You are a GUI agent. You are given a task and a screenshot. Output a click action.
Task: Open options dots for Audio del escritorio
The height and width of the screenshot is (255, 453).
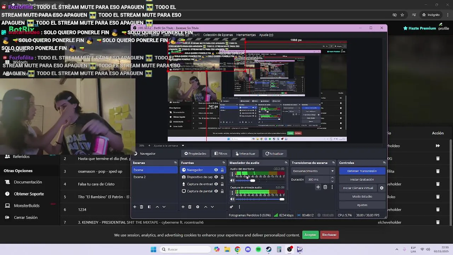(232, 174)
